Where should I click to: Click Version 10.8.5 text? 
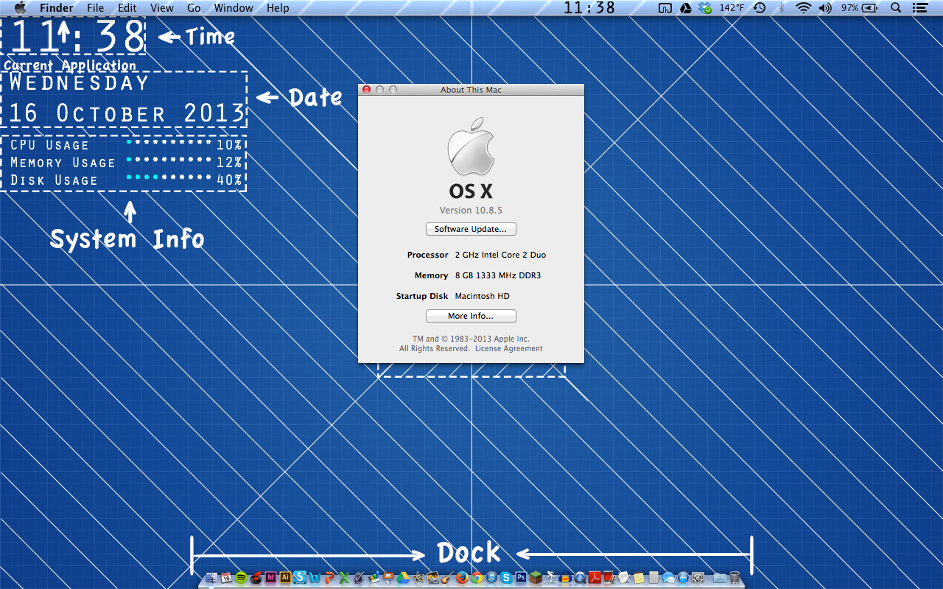click(x=471, y=211)
